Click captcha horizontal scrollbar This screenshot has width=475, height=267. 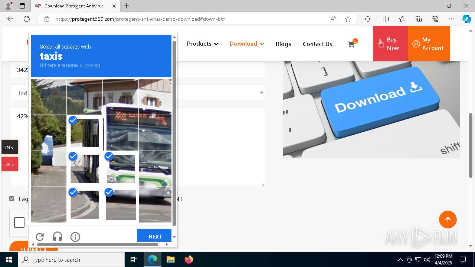(98, 244)
